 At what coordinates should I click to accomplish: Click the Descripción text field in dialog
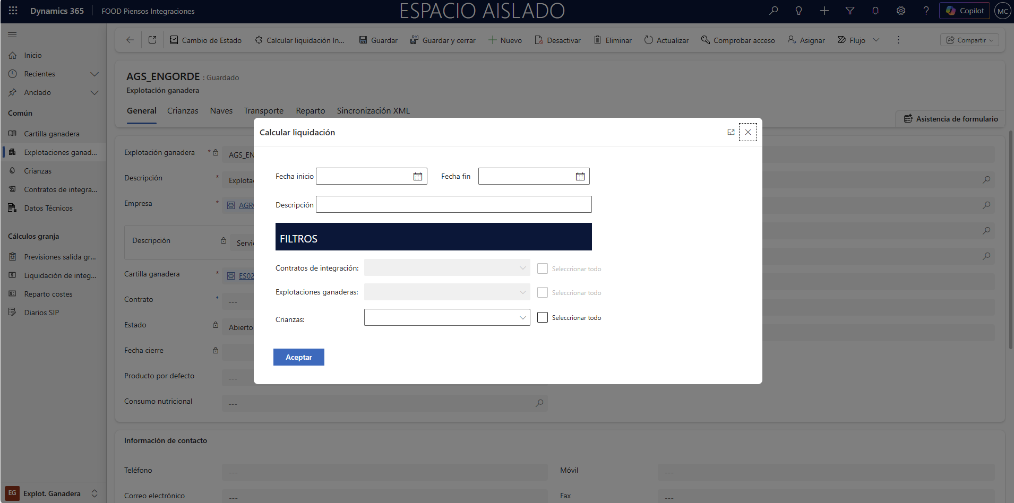(453, 204)
